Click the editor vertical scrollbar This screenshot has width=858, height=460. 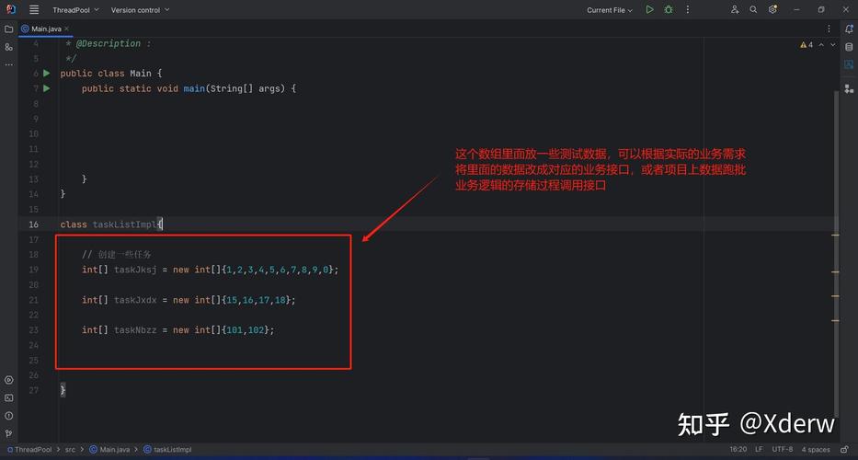(836, 252)
